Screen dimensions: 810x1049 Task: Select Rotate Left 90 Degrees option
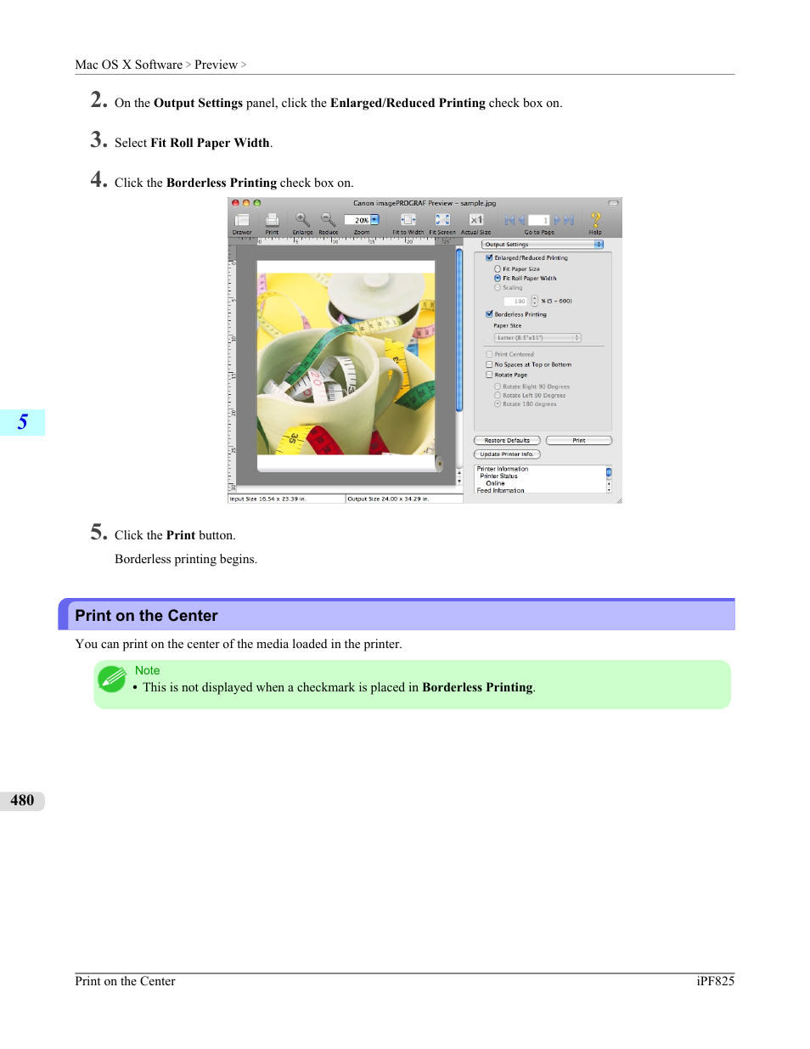point(498,395)
